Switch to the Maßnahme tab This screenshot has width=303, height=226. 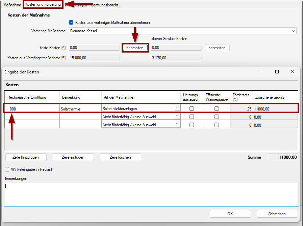12,5
